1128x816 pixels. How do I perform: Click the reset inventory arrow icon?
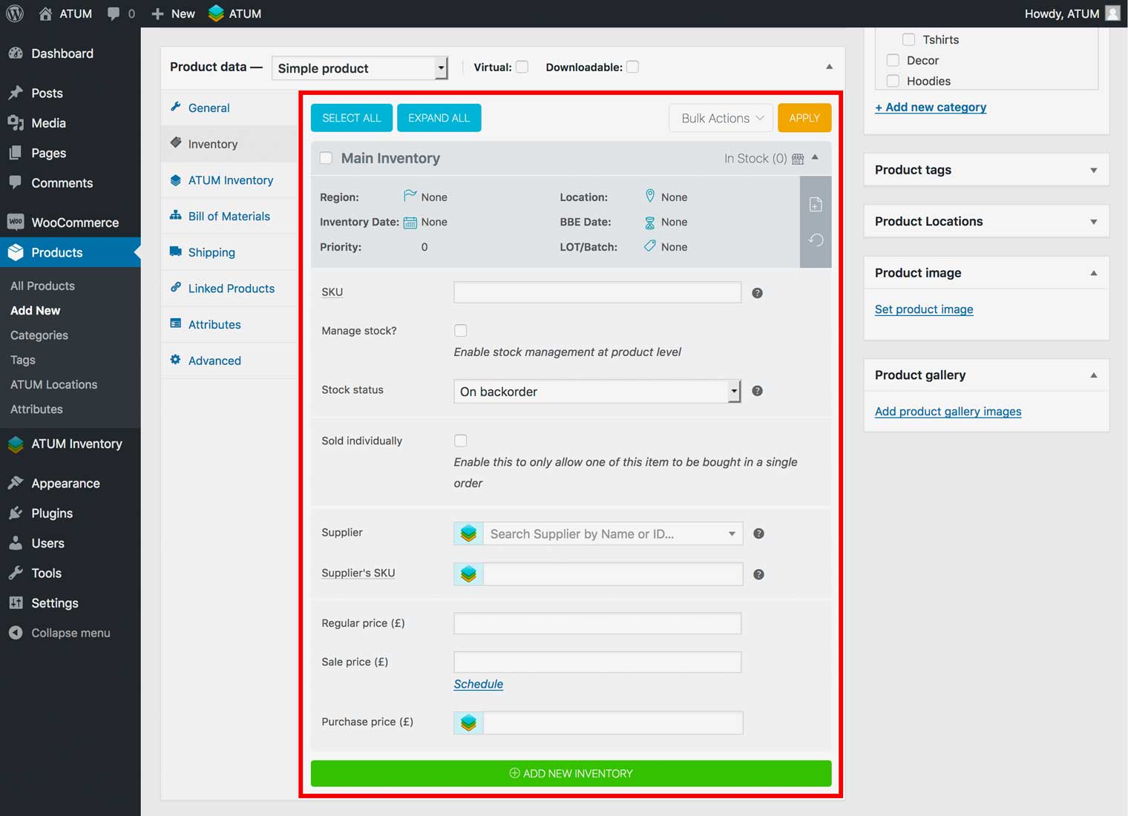[815, 240]
